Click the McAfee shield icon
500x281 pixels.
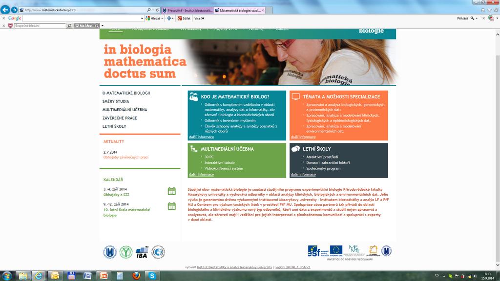click(x=11, y=25)
